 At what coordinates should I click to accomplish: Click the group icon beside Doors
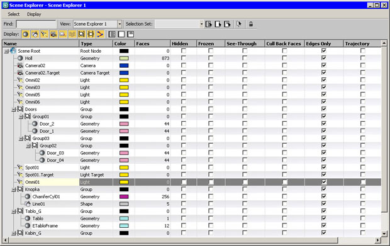20,109
